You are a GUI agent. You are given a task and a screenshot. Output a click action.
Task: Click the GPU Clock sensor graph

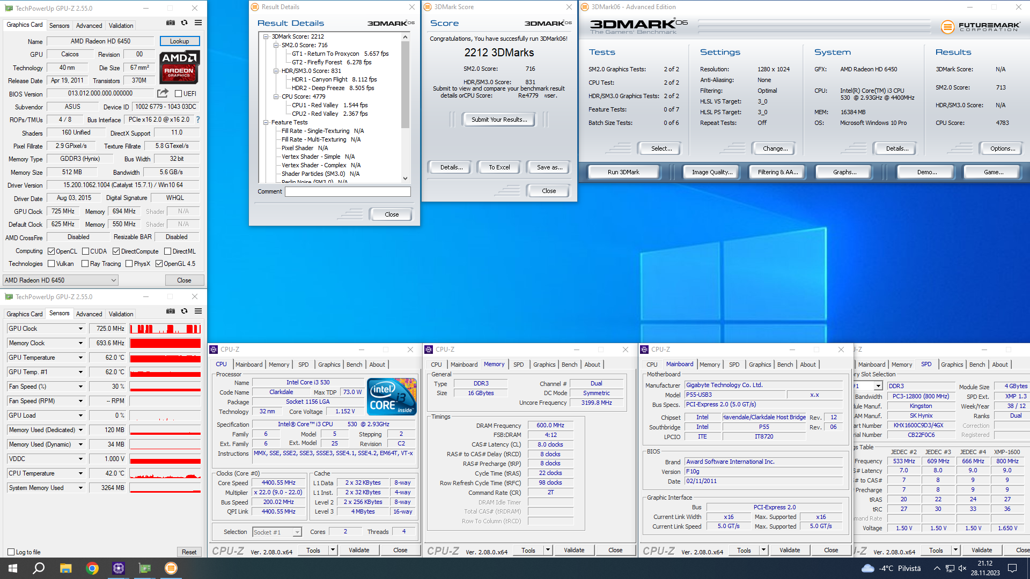165,329
